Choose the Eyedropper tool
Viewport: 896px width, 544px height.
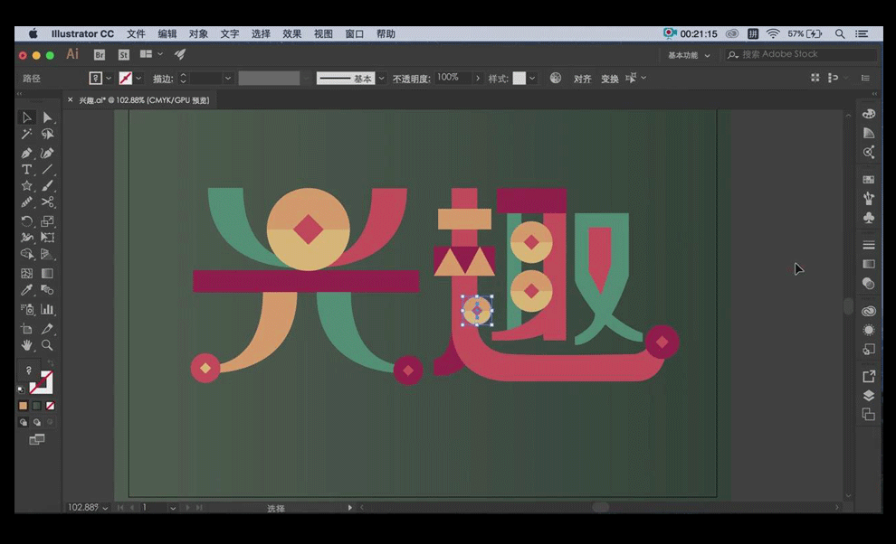tap(26, 290)
